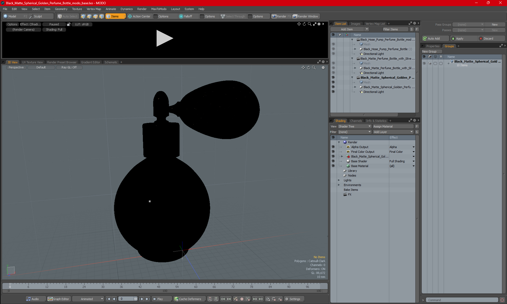507x304 pixels.
Task: Go to first frame of timeline
Action: tap(108, 299)
